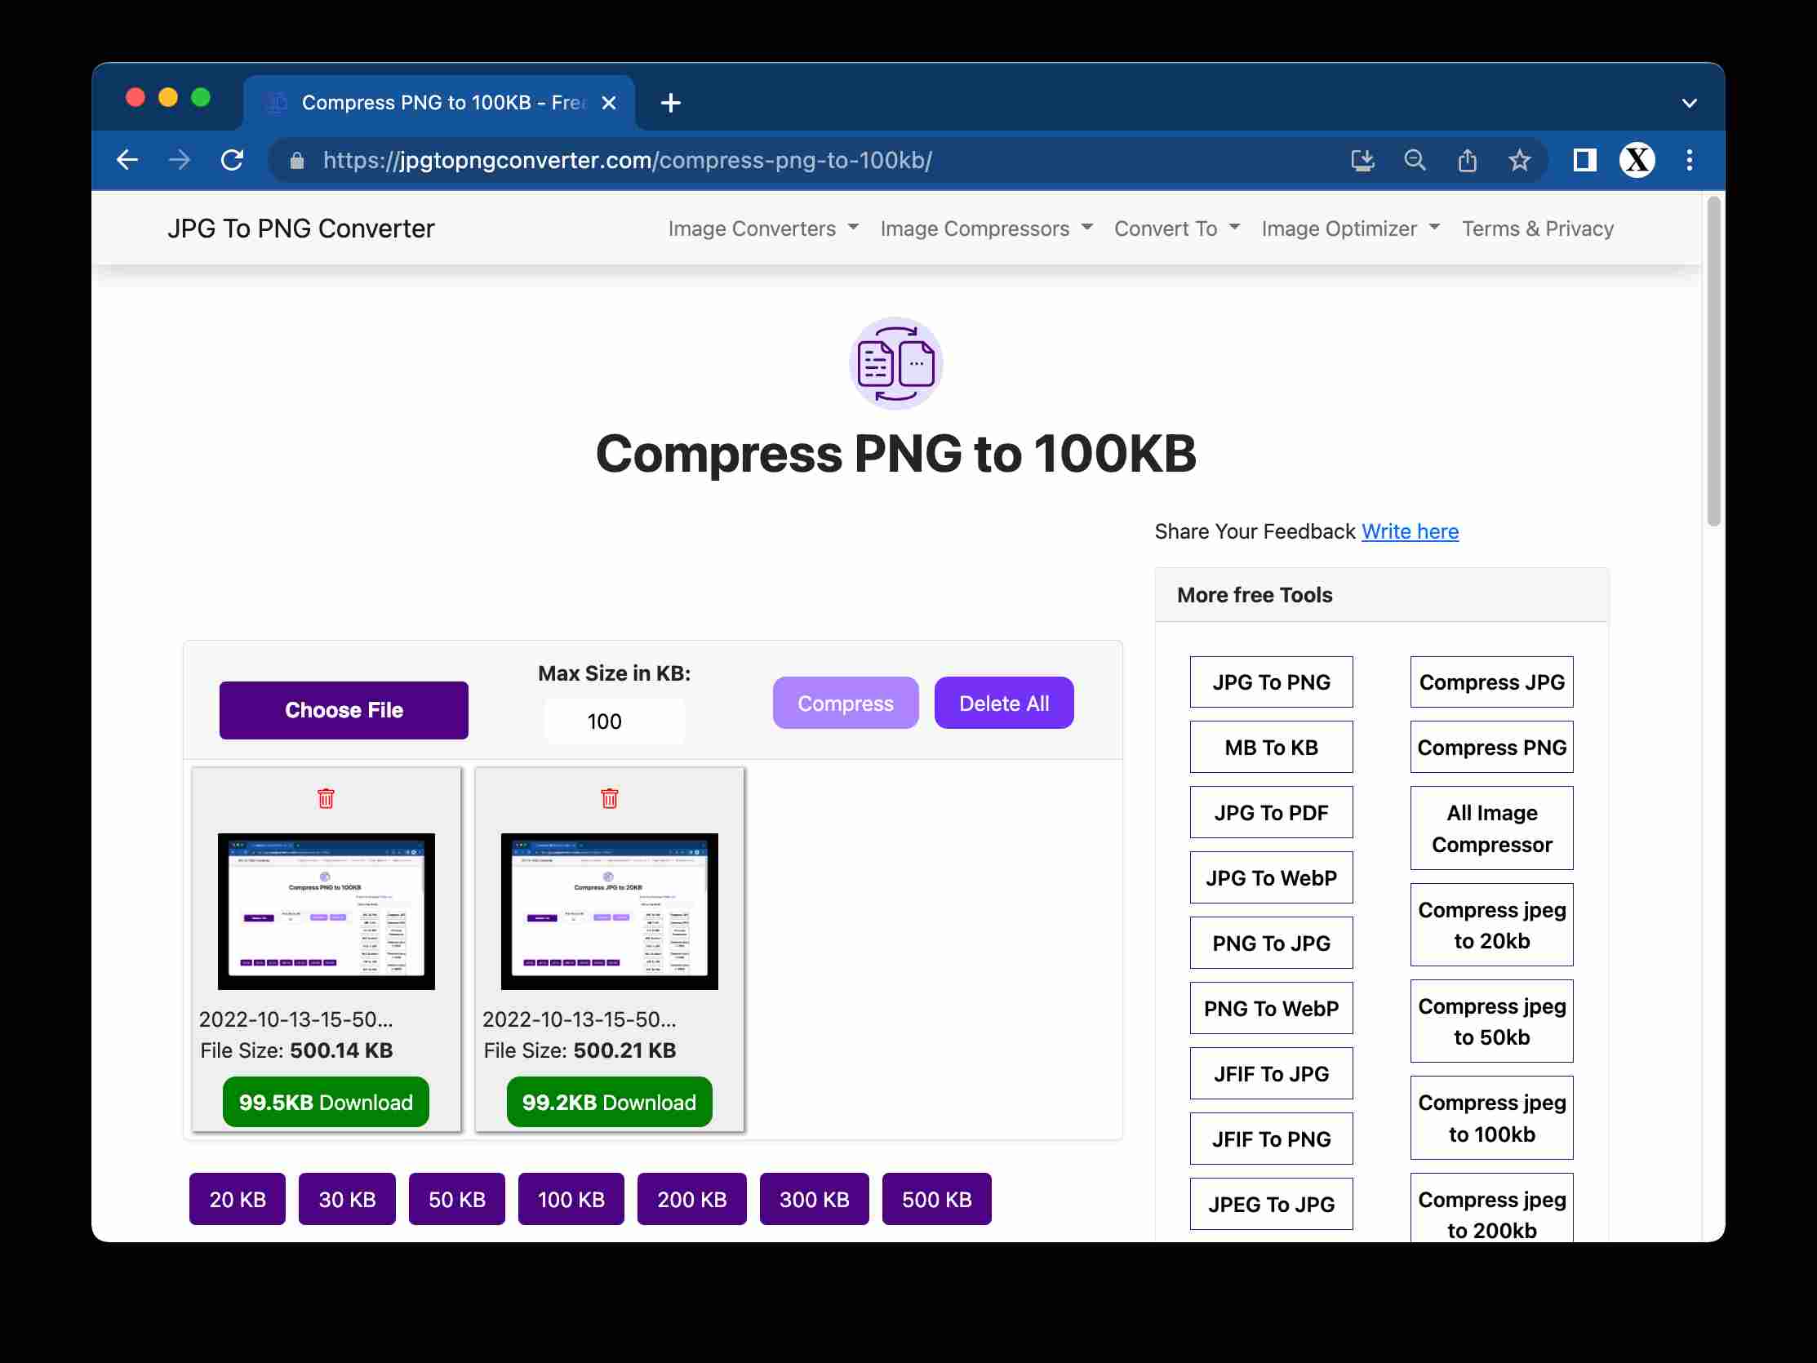Click the first compressed image thumbnail
1817x1363 pixels.
coord(325,911)
